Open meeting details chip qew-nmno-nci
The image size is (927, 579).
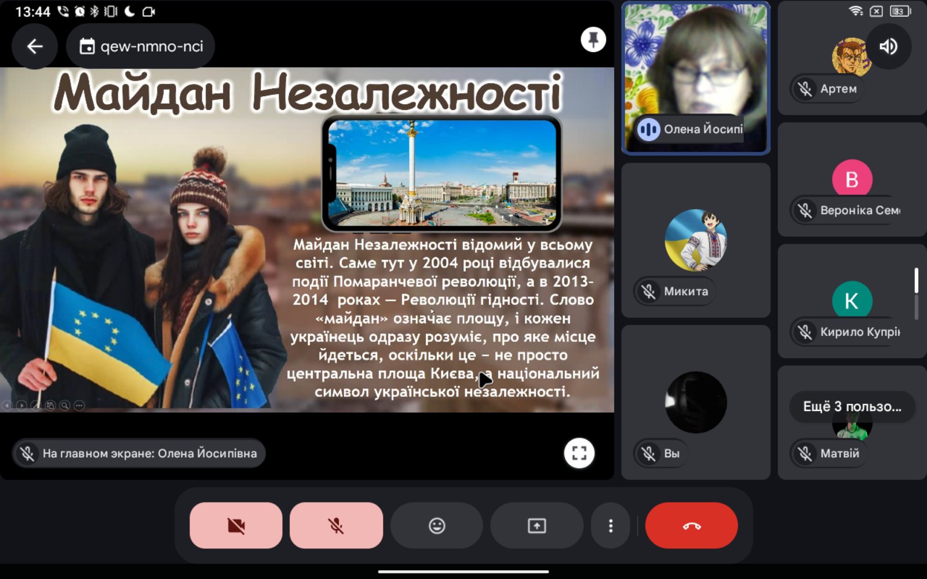[x=141, y=46]
